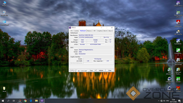Launch CrystalDiskMark 6 shortcut

(178, 52)
